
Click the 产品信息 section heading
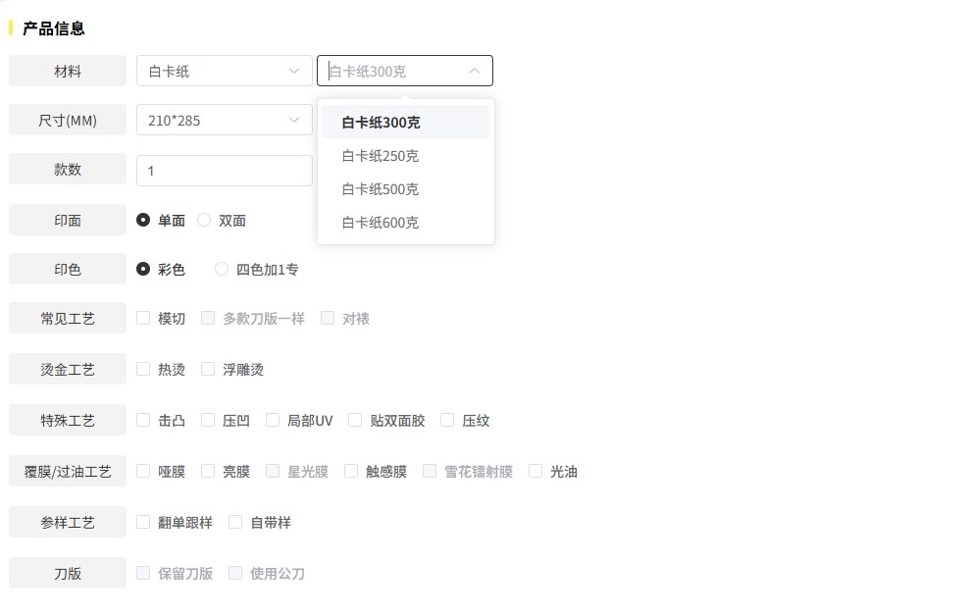51,28
